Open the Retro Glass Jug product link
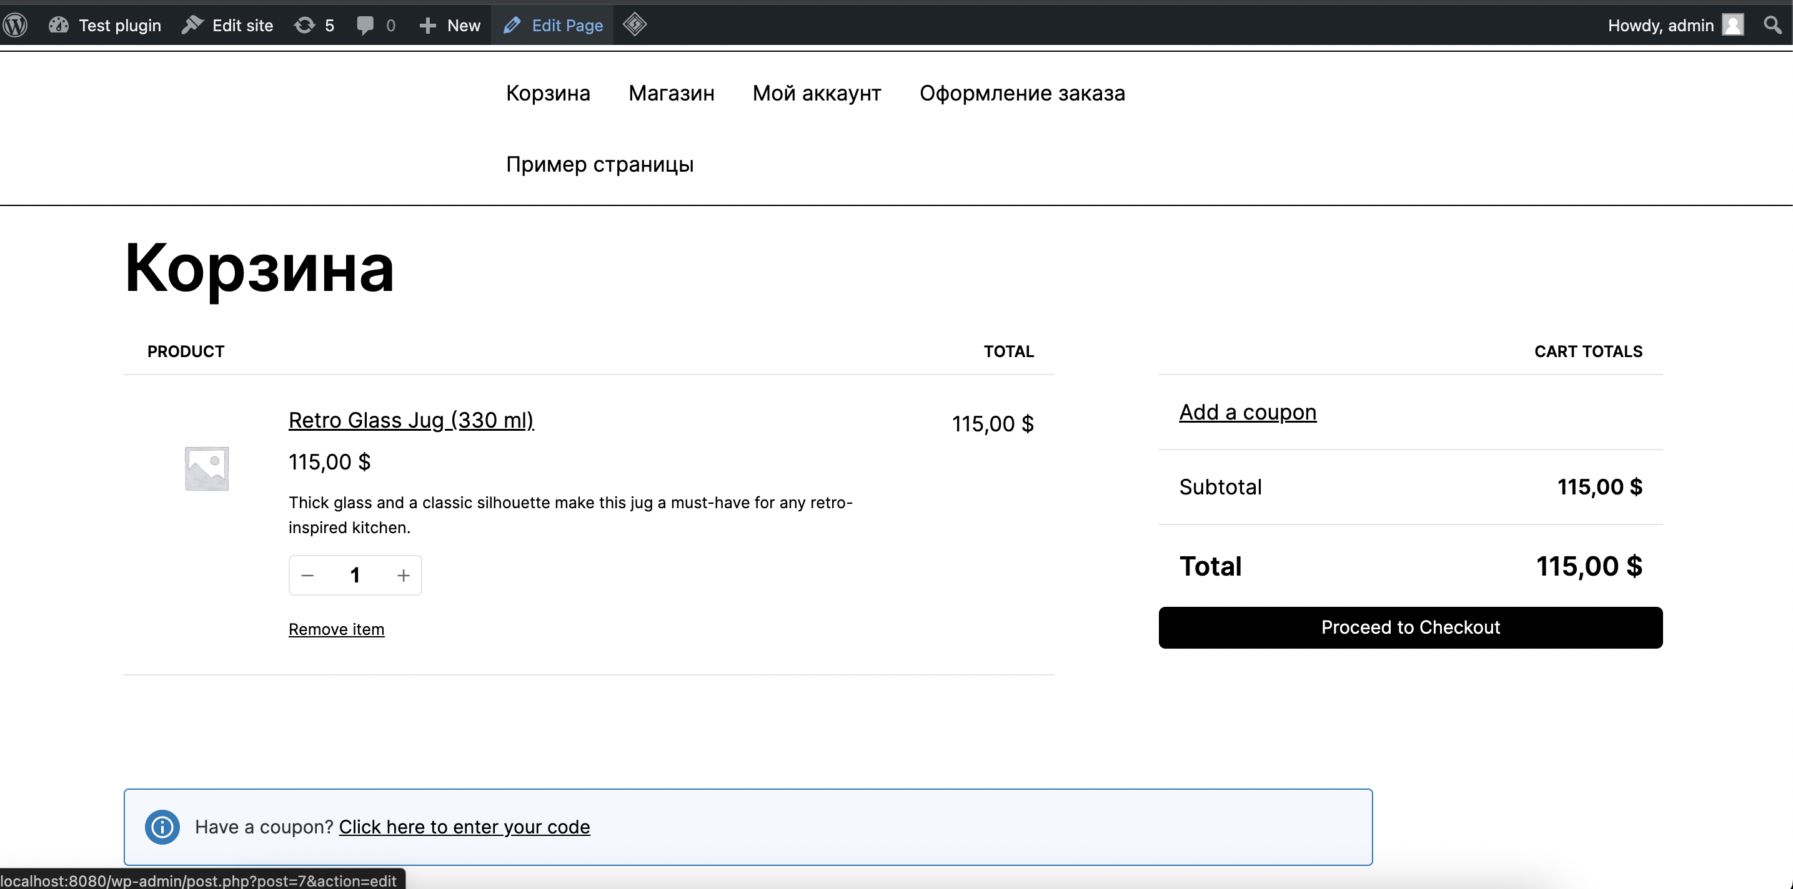Viewport: 1793px width, 889px height. click(x=410, y=420)
